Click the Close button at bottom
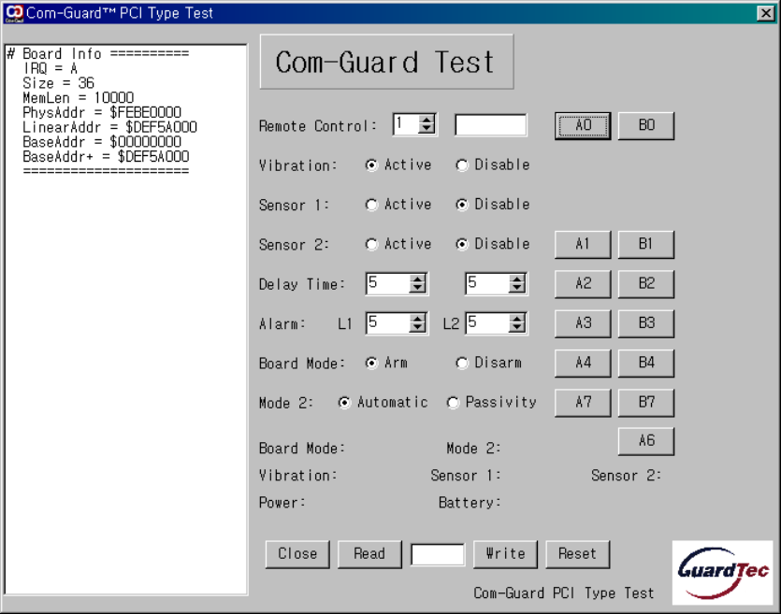 (297, 554)
